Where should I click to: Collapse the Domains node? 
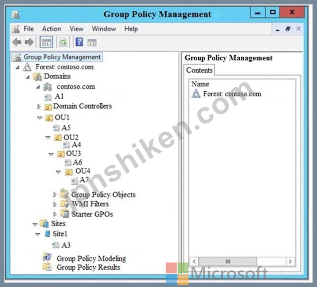[28, 77]
